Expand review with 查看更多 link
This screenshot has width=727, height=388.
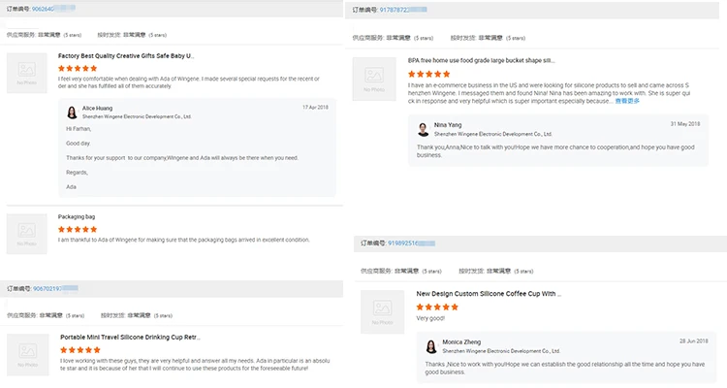point(627,101)
